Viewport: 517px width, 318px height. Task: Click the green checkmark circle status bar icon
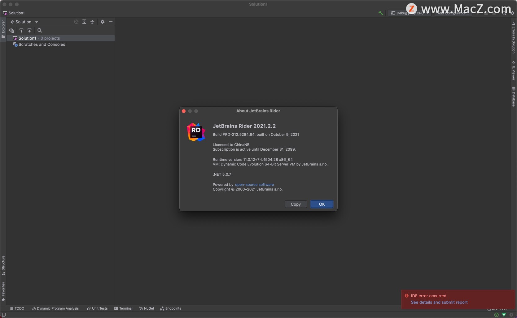click(x=496, y=315)
